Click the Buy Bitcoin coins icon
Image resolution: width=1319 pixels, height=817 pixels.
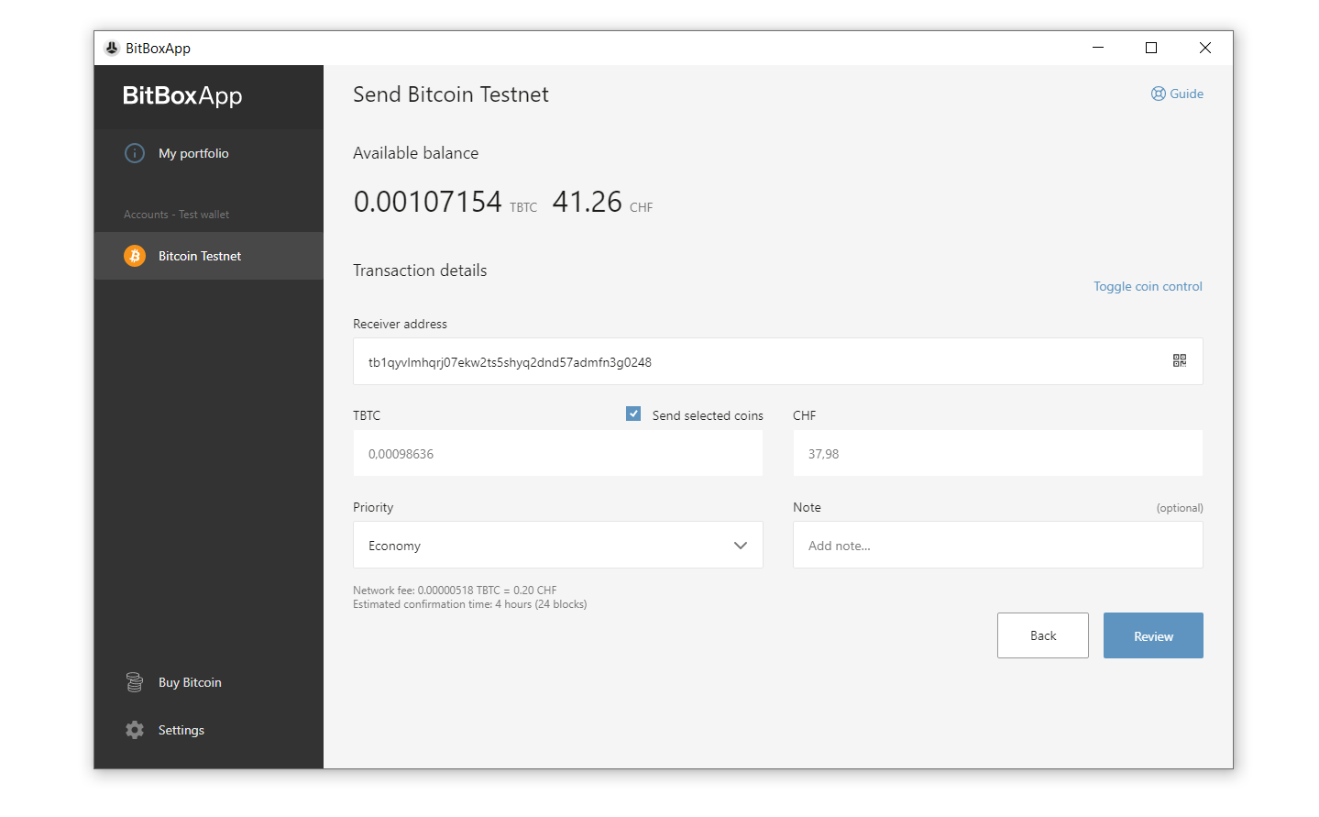135,682
